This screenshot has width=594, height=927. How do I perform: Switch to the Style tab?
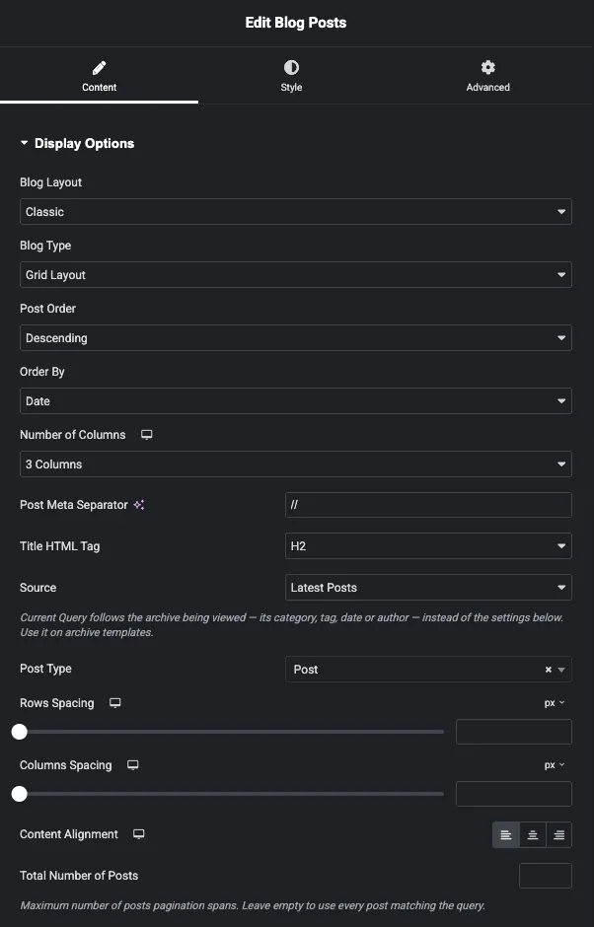point(291,76)
